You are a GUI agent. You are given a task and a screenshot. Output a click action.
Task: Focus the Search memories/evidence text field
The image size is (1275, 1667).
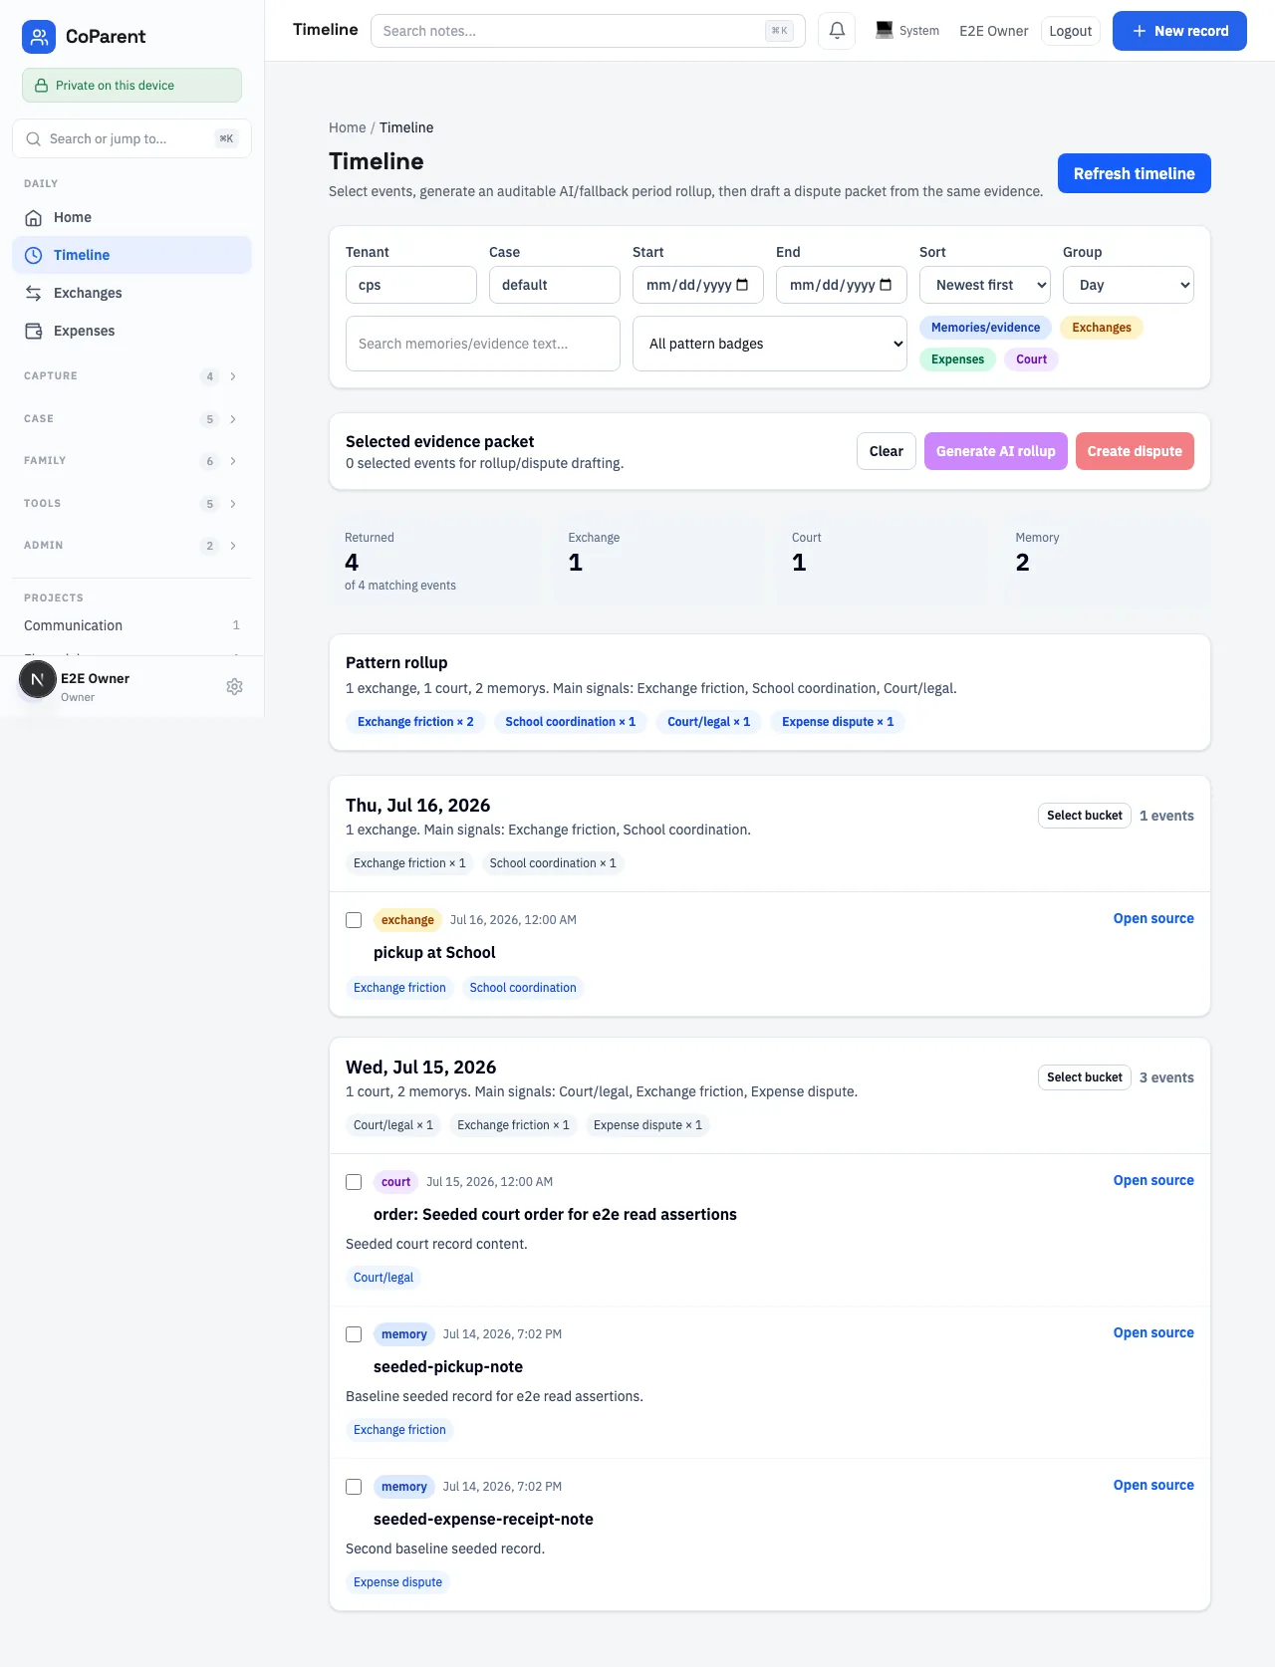[x=483, y=344]
